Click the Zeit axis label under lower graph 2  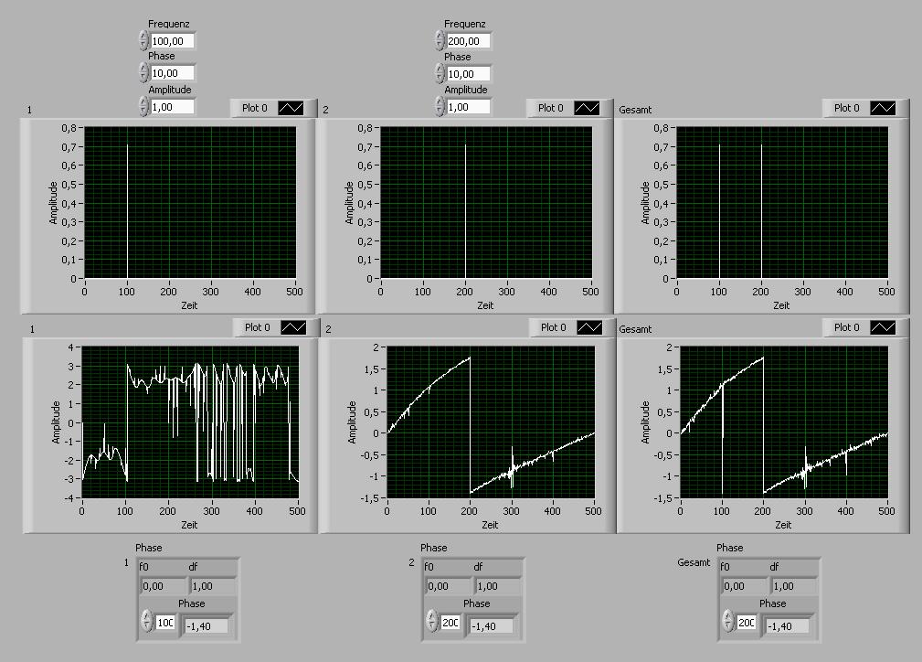coord(490,525)
